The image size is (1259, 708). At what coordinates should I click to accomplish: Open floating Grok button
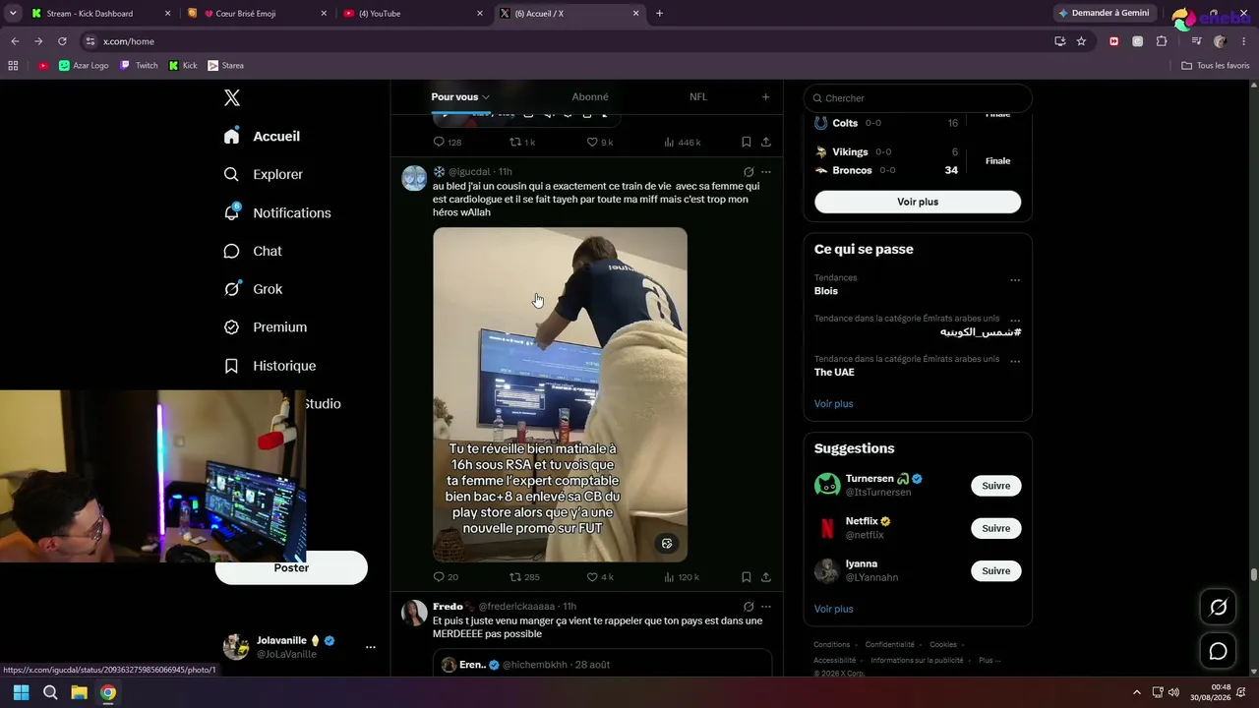coord(1218,608)
